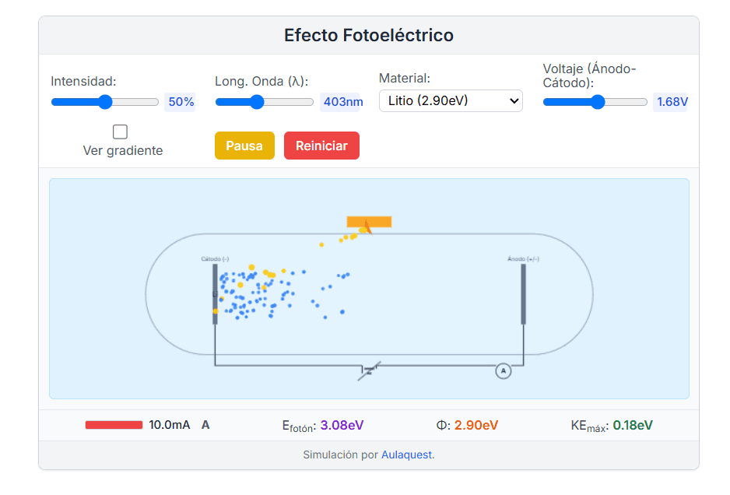Click the 50% intensity value readout
This screenshot has width=730, height=495.
(x=181, y=102)
